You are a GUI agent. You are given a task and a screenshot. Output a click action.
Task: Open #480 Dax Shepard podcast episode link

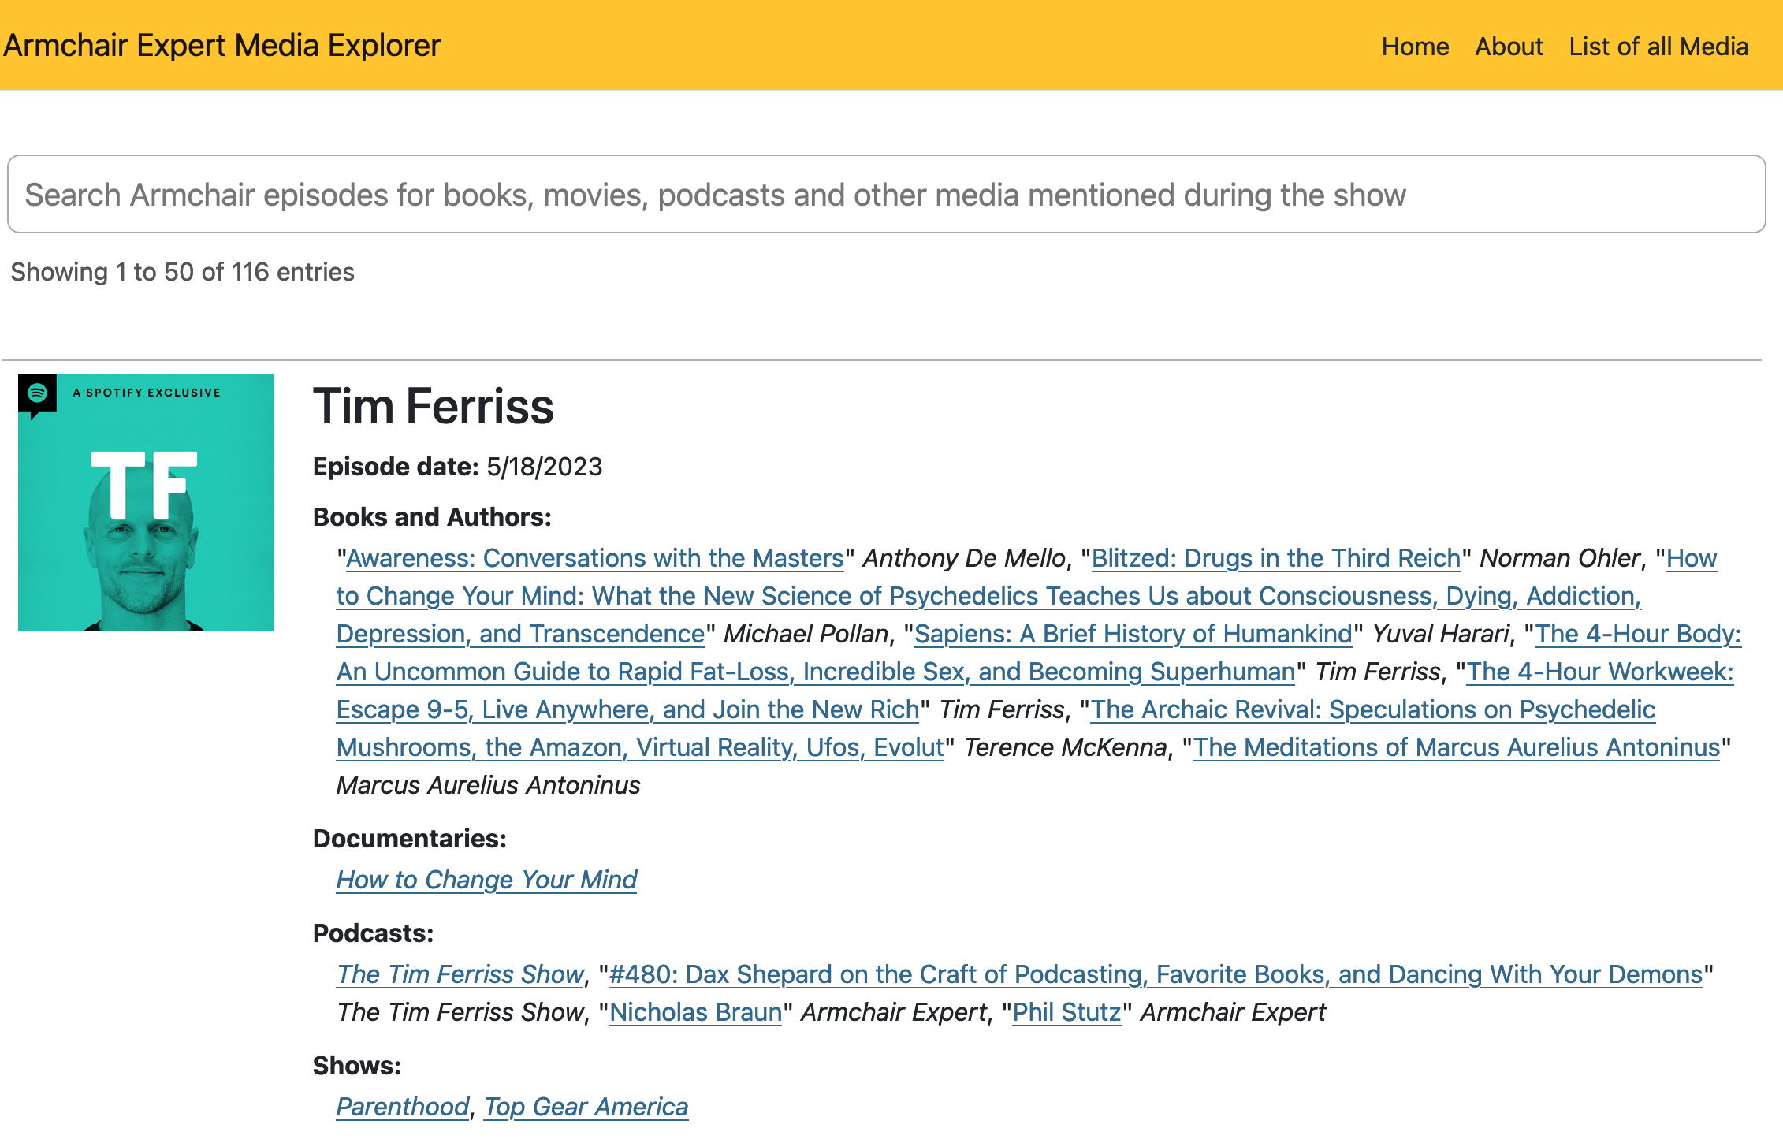(1156, 974)
